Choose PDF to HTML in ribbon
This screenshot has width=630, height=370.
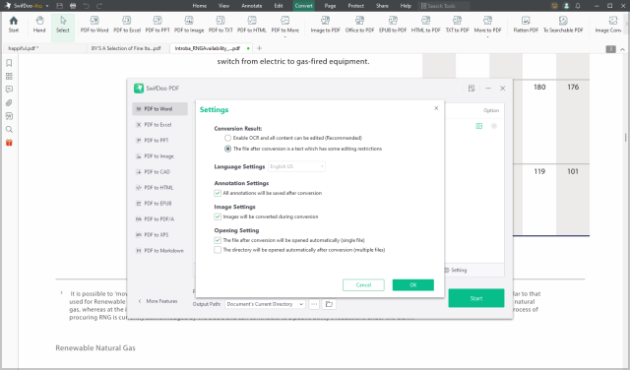252,25
